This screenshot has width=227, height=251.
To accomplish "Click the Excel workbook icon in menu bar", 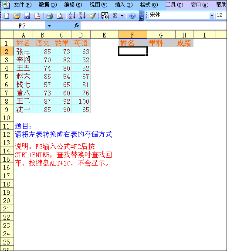I will 6,5.
